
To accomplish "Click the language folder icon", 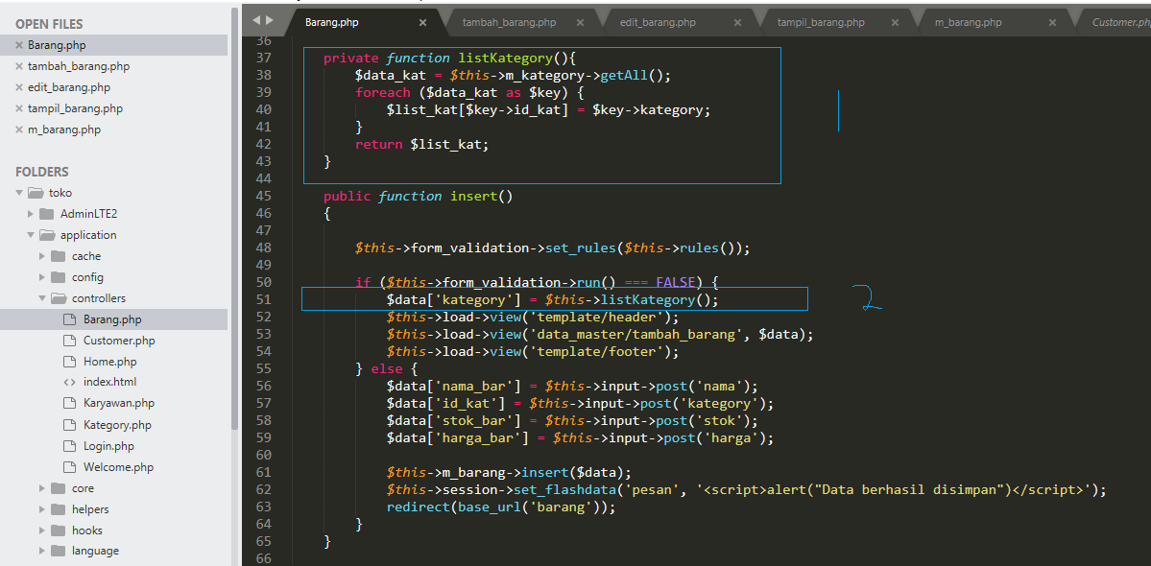I will (59, 552).
